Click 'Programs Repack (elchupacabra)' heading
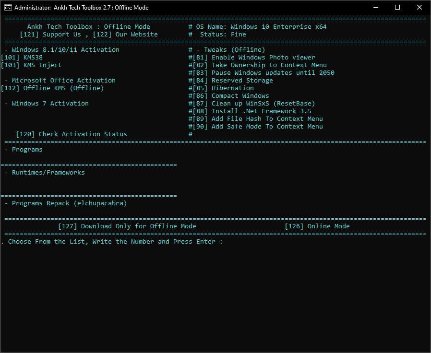 point(69,203)
